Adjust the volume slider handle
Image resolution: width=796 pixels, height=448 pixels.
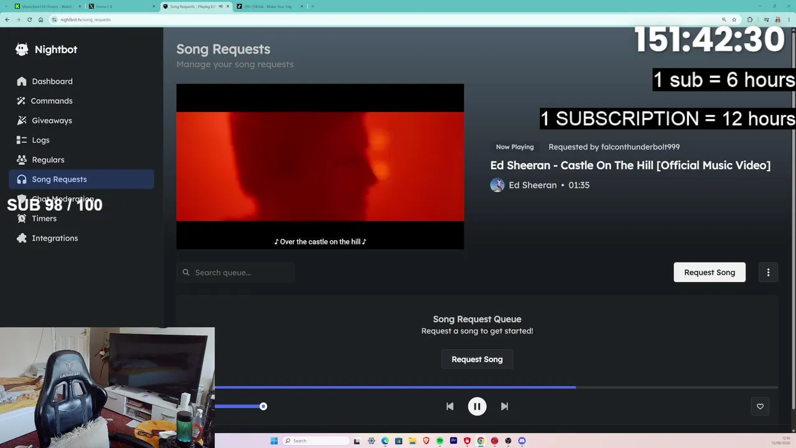click(263, 406)
